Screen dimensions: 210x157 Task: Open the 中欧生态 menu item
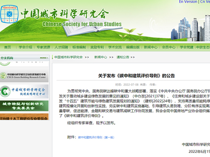pyautogui.click(x=203, y=47)
